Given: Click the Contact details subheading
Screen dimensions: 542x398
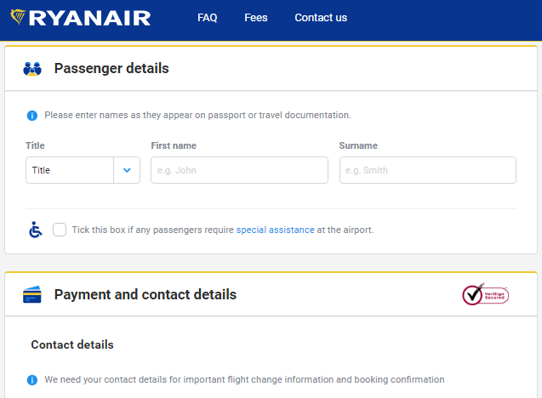Looking at the screenshot, I should [x=72, y=344].
